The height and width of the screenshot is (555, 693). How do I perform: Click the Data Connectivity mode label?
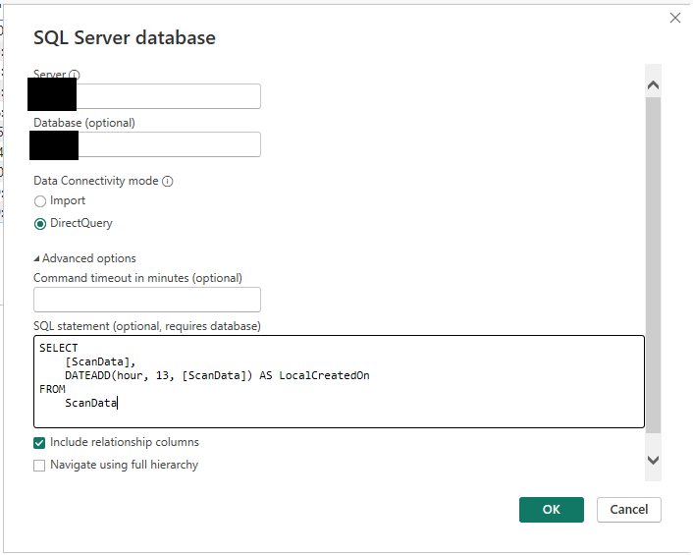coord(96,181)
